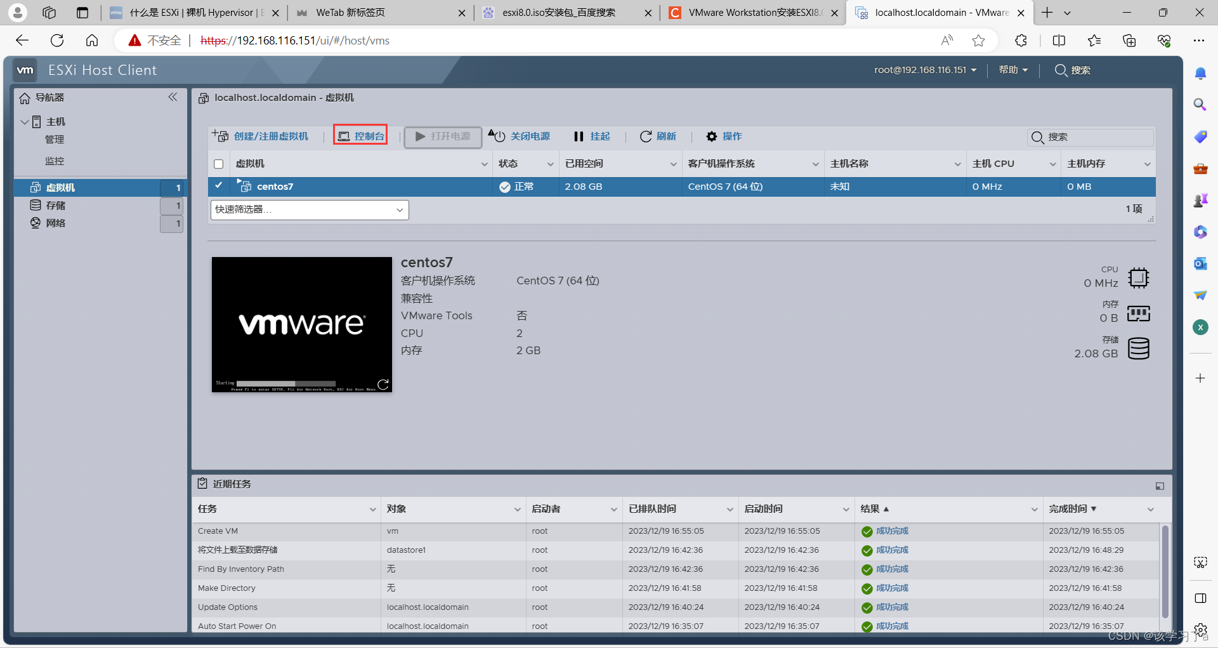Collapse the navigator panel

coord(173,97)
